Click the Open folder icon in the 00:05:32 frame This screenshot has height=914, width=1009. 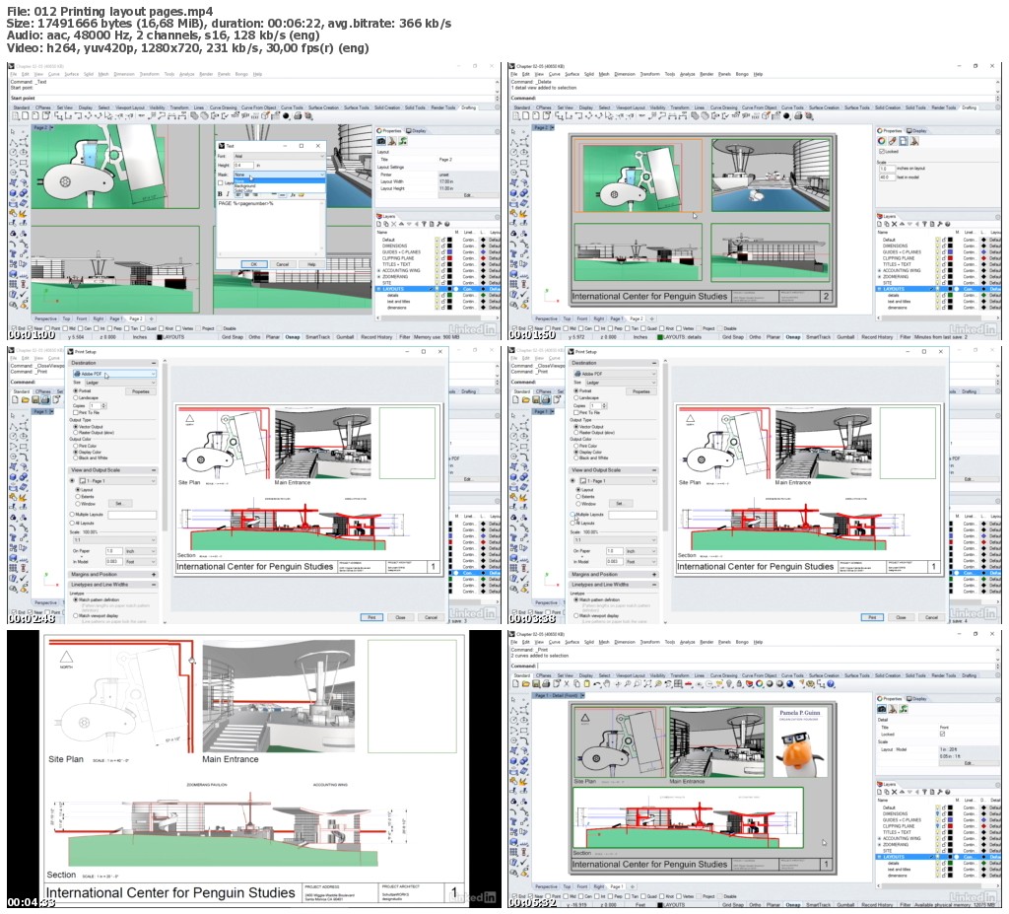(x=526, y=684)
